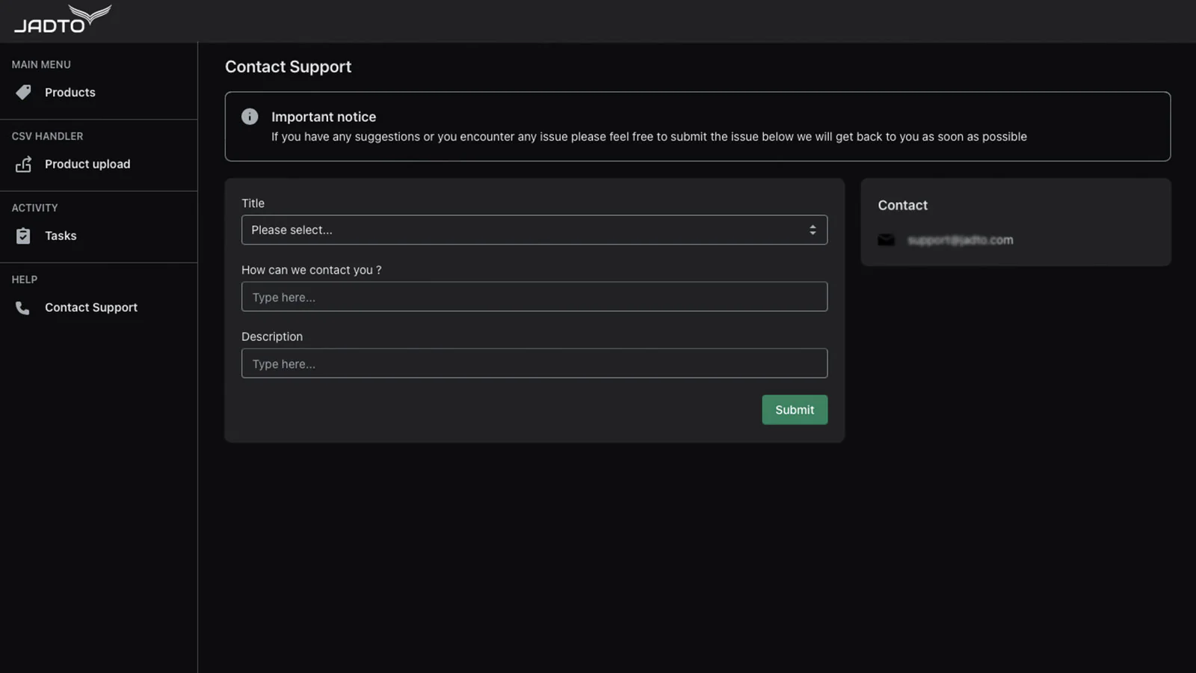Image resolution: width=1196 pixels, height=673 pixels.
Task: Focus the "How can we contact you" field
Action: coord(534,297)
